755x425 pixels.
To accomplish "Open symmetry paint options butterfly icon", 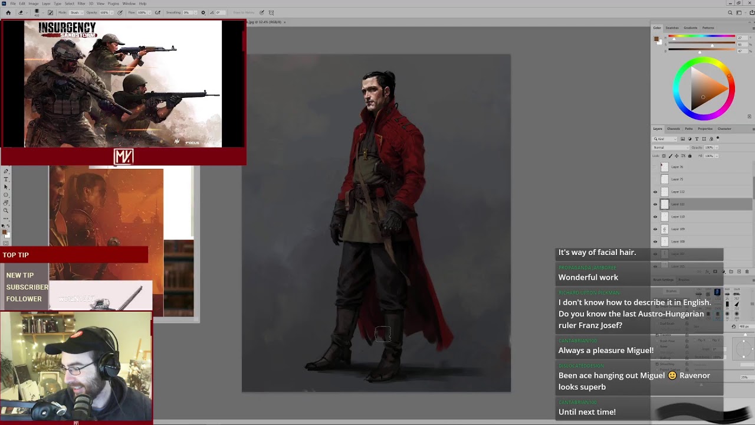I will 271,12.
